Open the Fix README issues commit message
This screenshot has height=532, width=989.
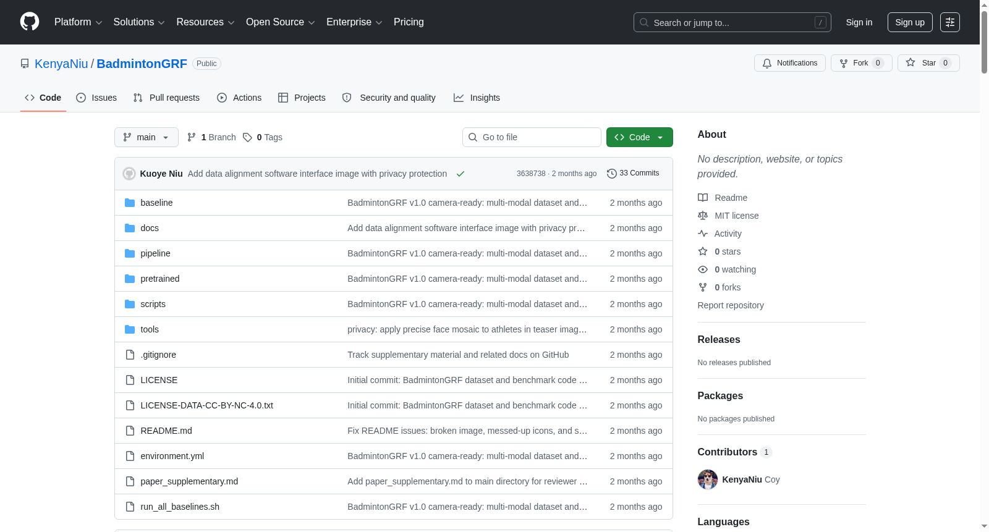[x=467, y=431]
